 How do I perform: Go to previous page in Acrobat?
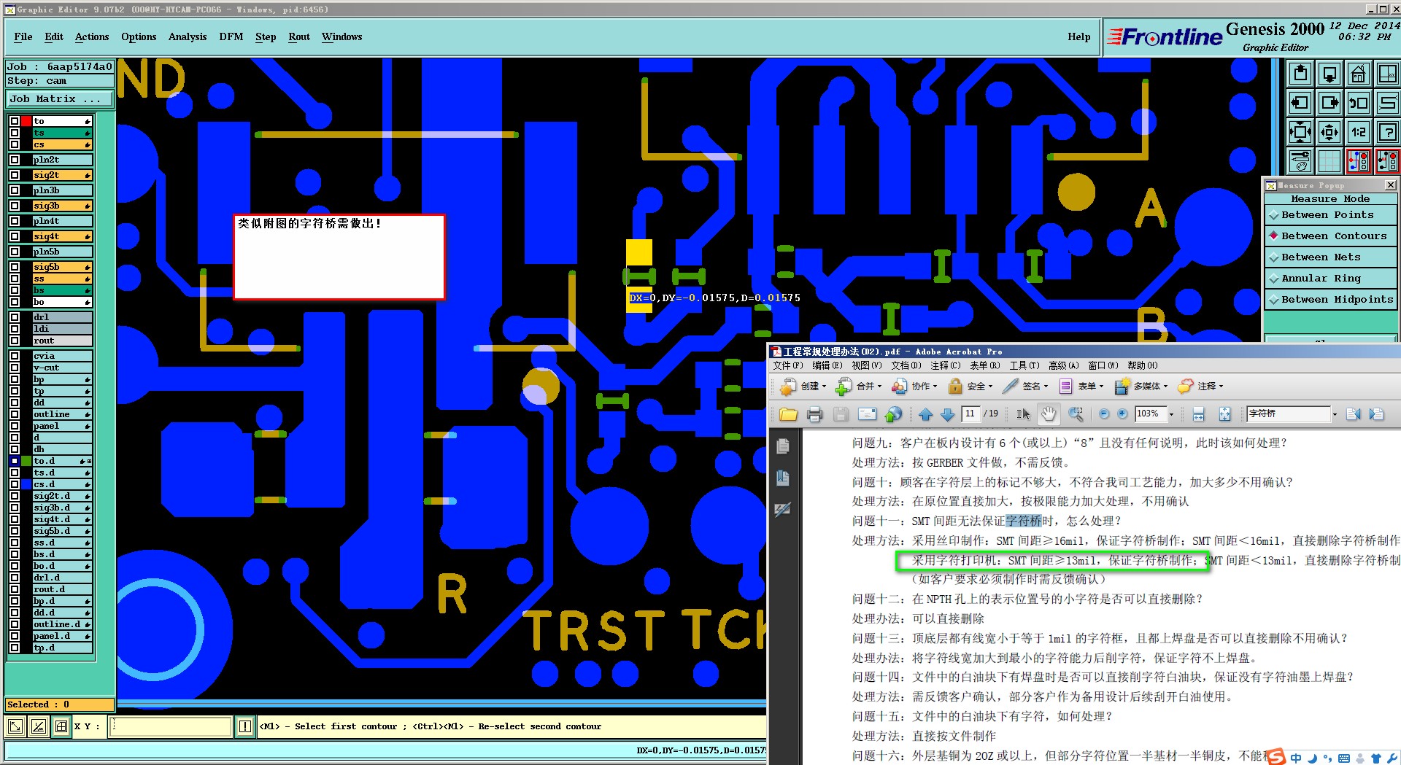926,414
